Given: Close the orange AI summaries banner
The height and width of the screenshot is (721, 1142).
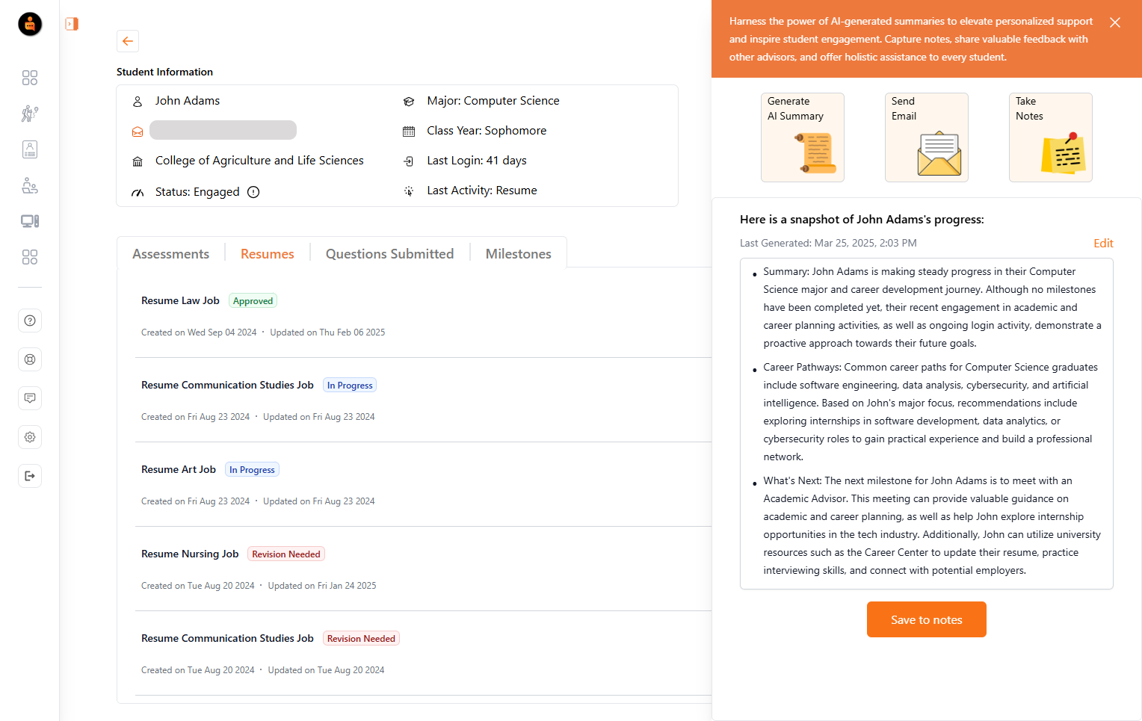Looking at the screenshot, I should click(x=1115, y=22).
